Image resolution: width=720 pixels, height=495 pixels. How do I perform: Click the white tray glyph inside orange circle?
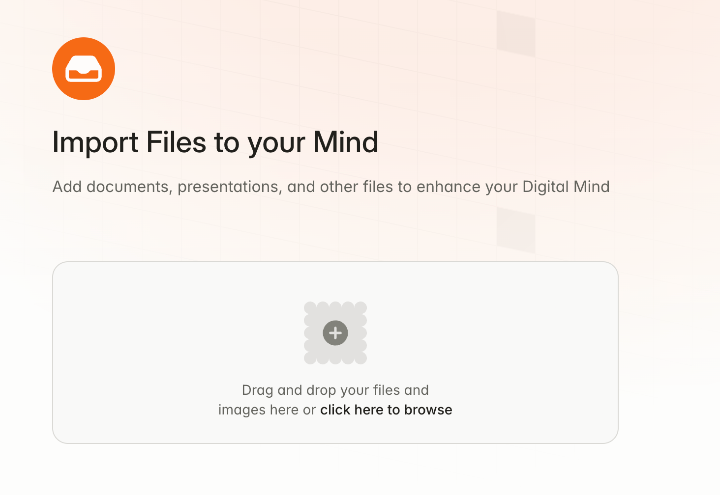pos(84,69)
